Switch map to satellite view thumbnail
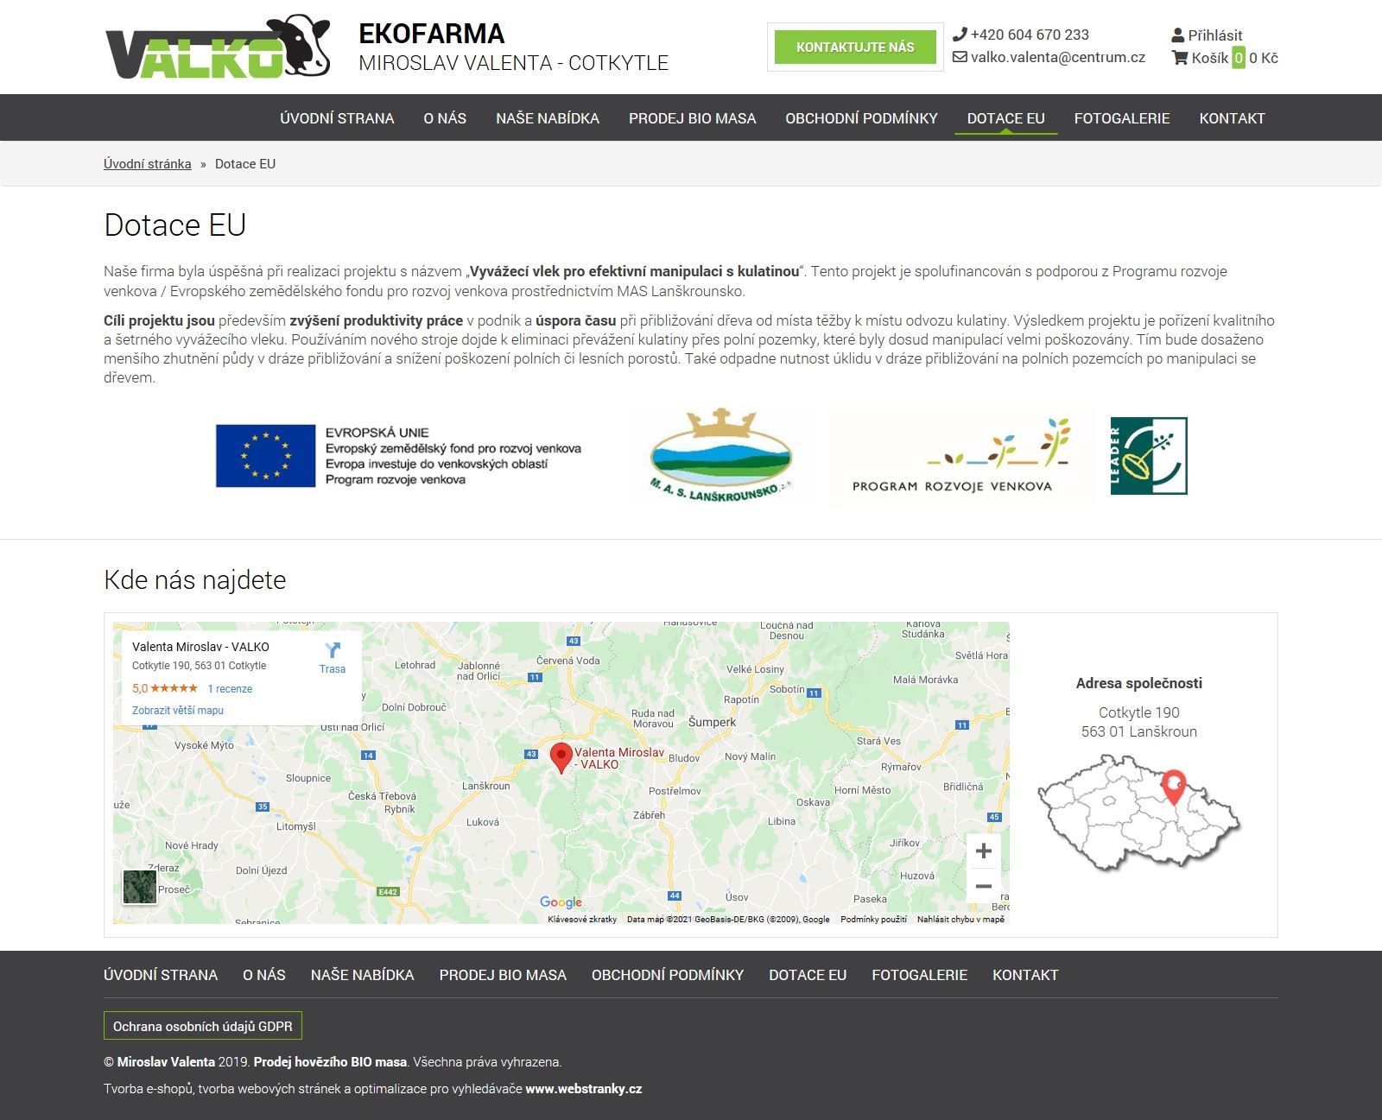1382x1120 pixels. tap(140, 887)
